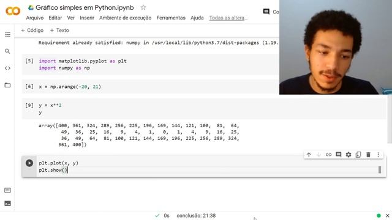Viewport: 392px width, 220px height.
Task: Open the Inserir menu
Action: (87, 18)
